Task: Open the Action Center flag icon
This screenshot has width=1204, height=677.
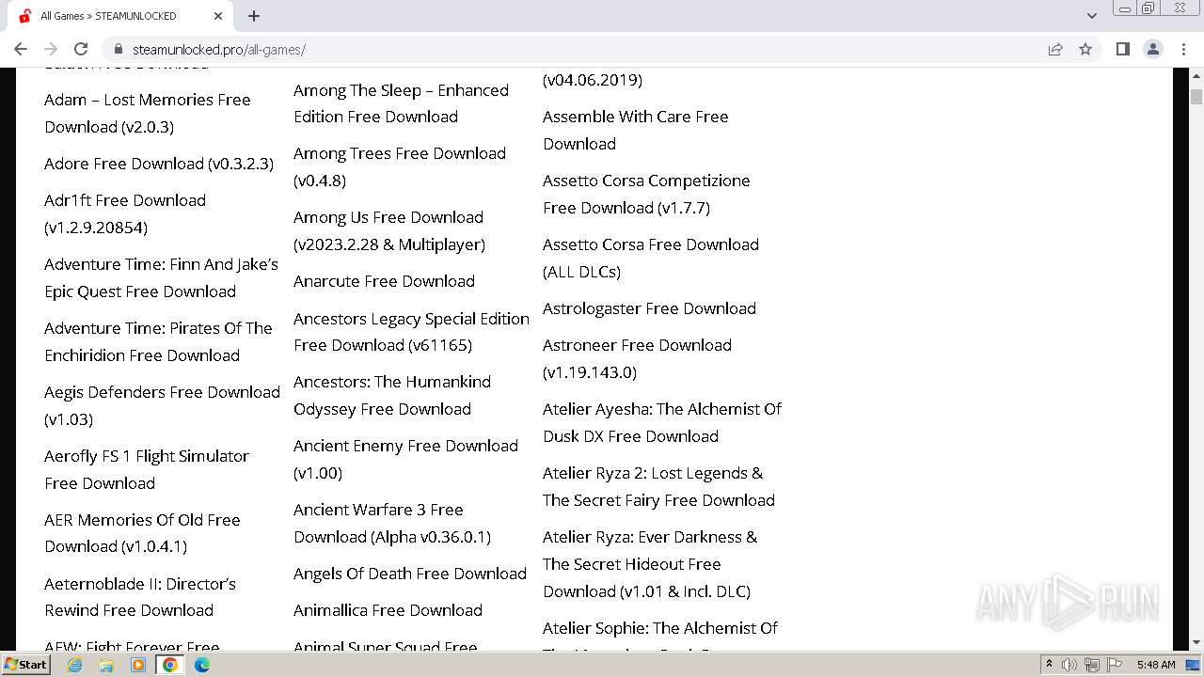Action: (1113, 665)
